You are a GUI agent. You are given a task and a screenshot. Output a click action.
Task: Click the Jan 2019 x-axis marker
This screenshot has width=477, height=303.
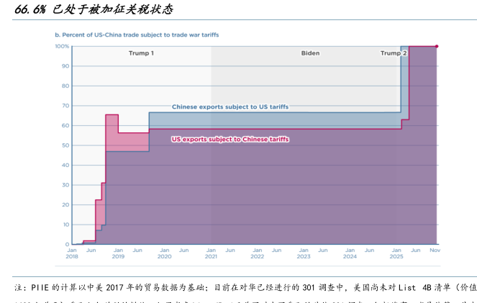[x=118, y=253]
